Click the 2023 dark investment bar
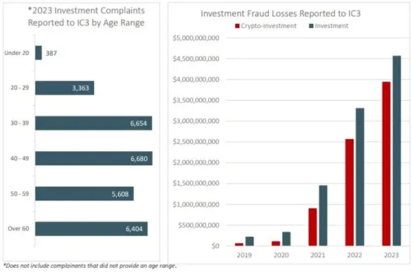The image size is (413, 272). [397, 150]
